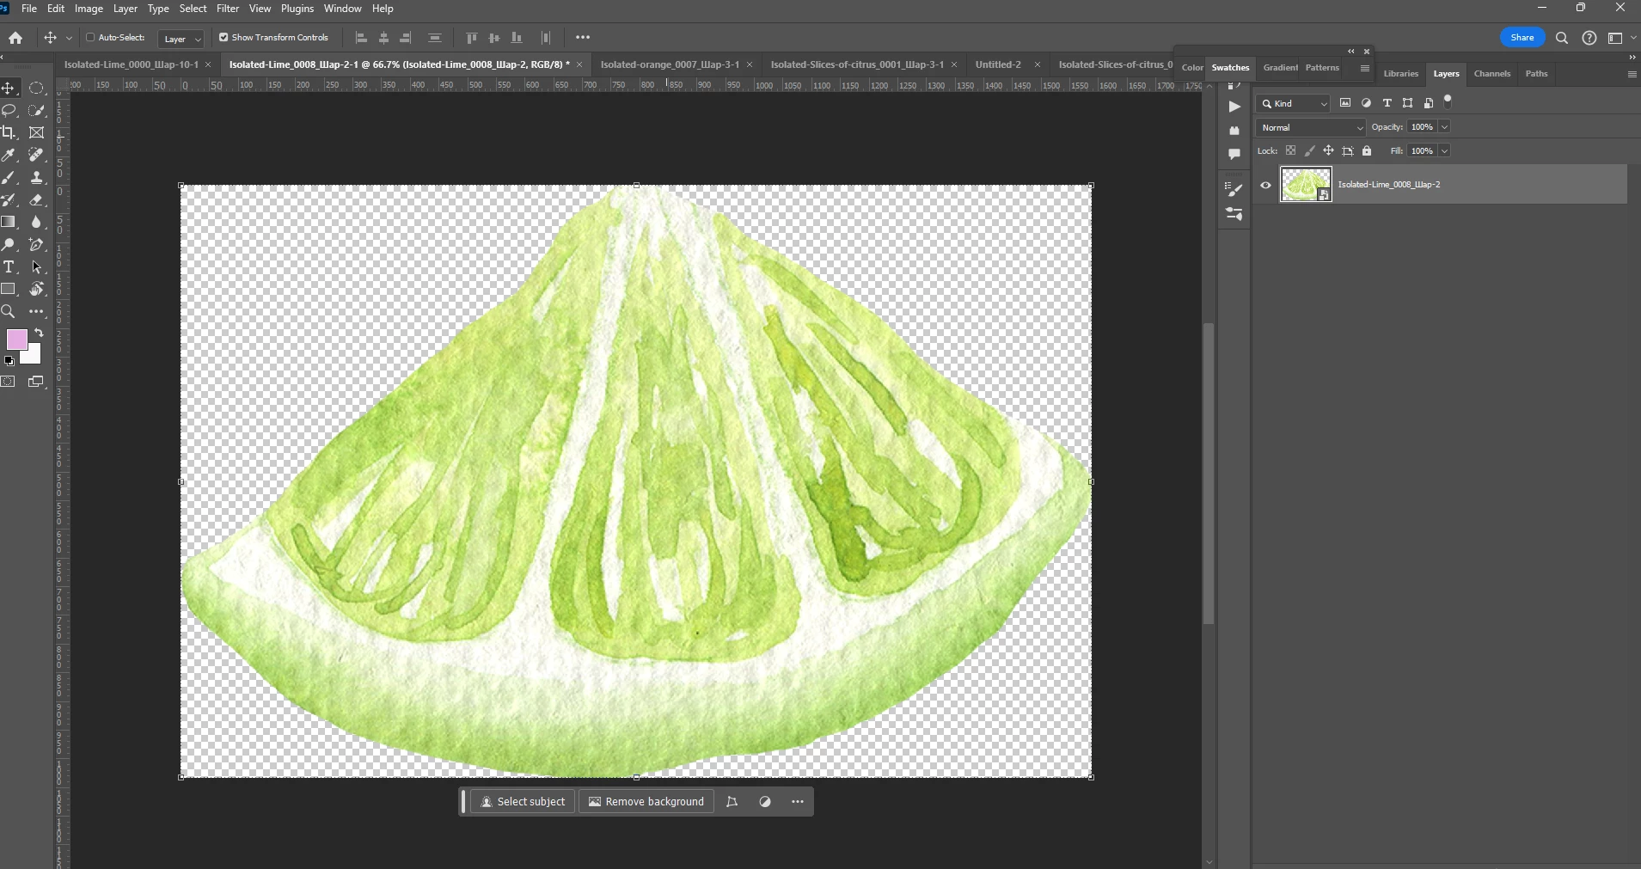
Task: Align horizontal centers in options bar
Action: pyautogui.click(x=384, y=38)
